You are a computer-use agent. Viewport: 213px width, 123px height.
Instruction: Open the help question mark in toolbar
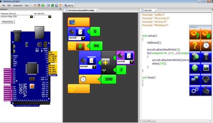pos(61,6)
